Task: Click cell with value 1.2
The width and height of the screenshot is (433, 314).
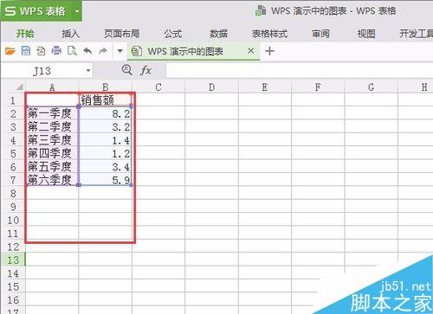Action: 106,153
